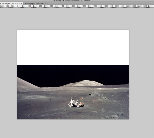Click the white empty area of the canvas
This screenshot has width=154, height=138.
click(x=73, y=47)
